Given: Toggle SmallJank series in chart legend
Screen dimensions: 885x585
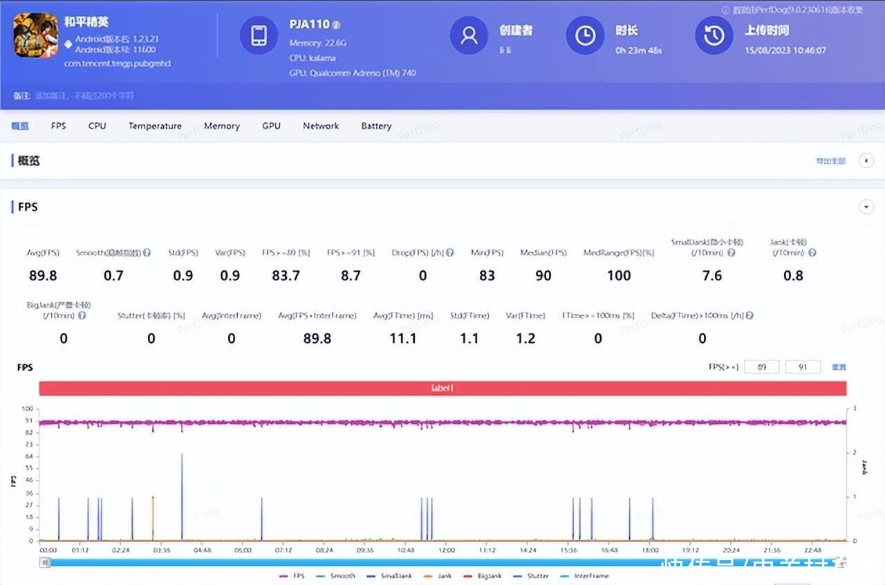Looking at the screenshot, I should coord(389,576).
